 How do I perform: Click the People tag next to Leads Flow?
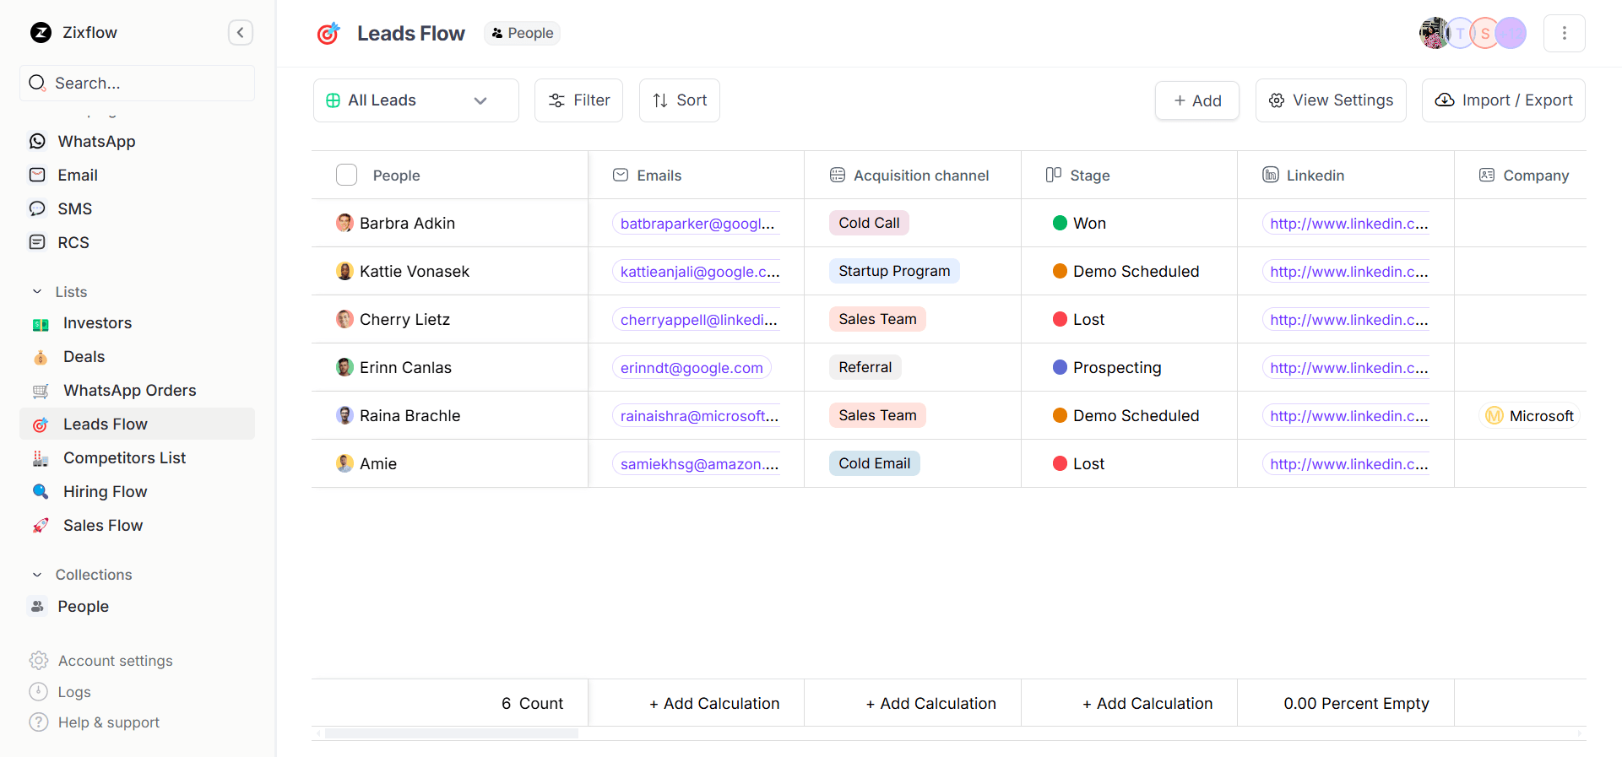coord(523,33)
